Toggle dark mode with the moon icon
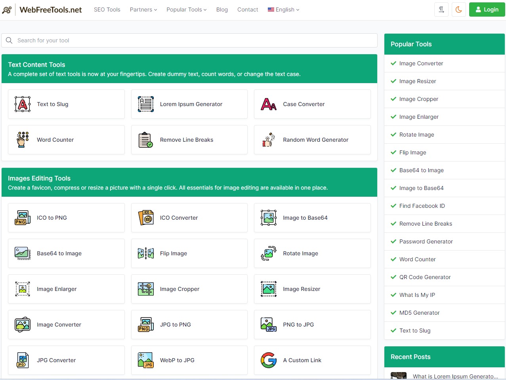Image resolution: width=506 pixels, height=380 pixels. click(x=459, y=9)
